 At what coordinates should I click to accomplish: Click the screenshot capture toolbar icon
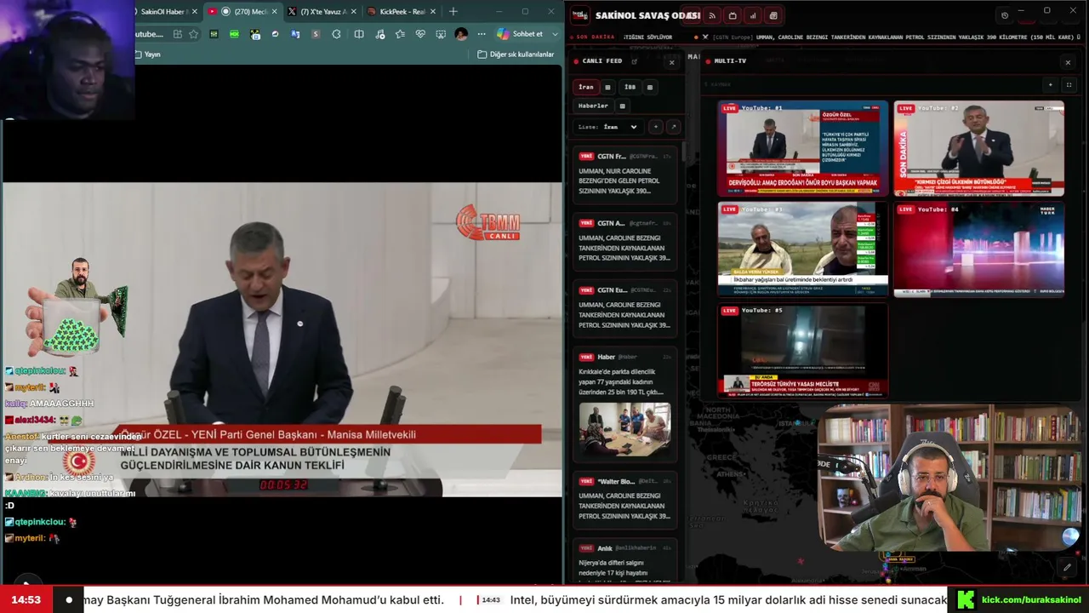441,34
